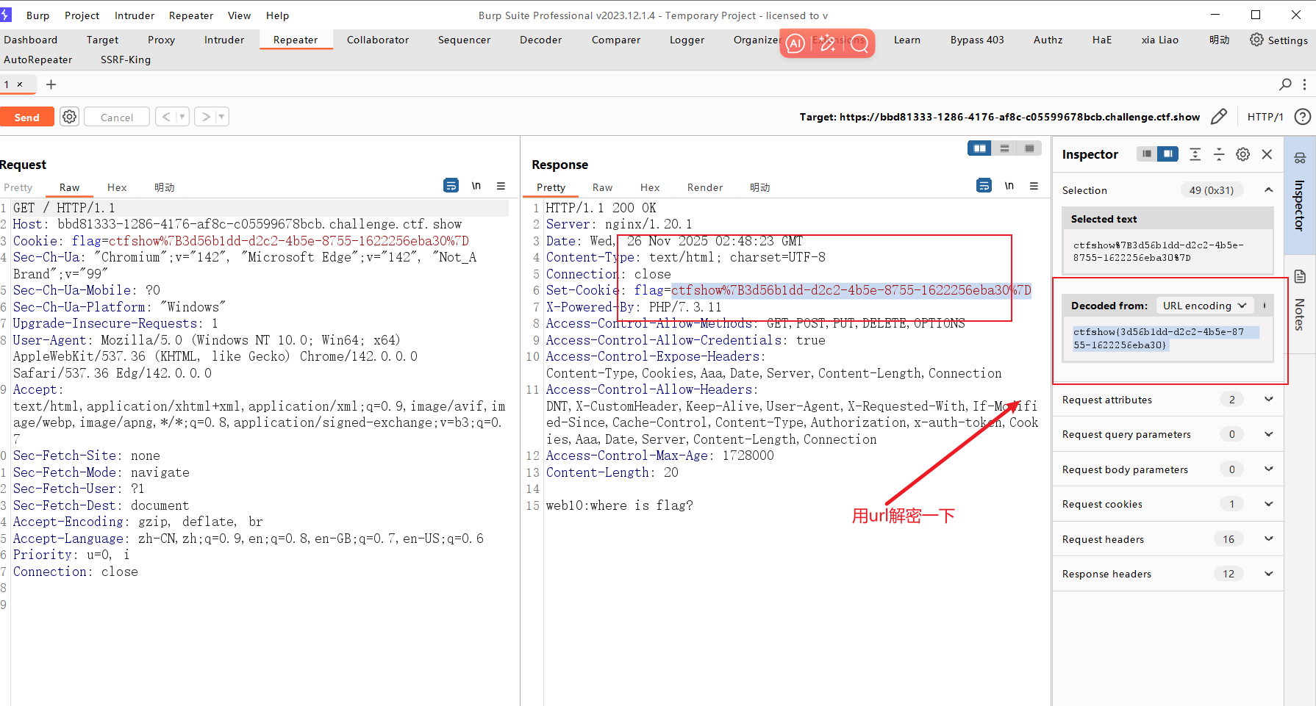Open forward history dropdown arrow
1316x706 pixels.
221,117
